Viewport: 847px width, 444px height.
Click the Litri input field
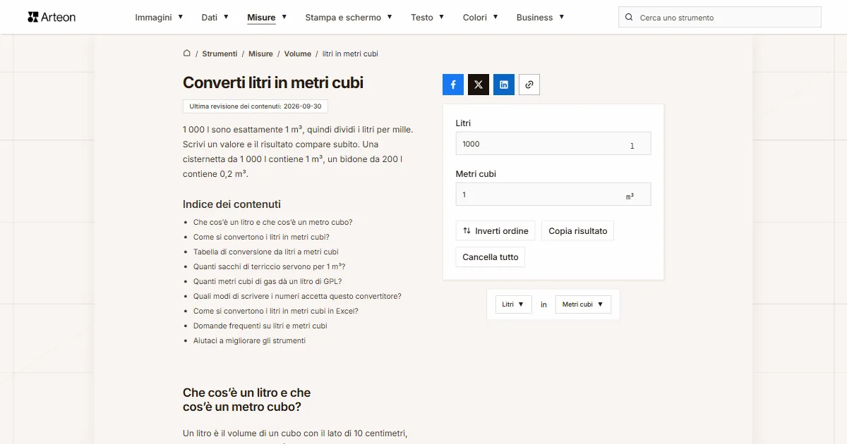[553, 144]
